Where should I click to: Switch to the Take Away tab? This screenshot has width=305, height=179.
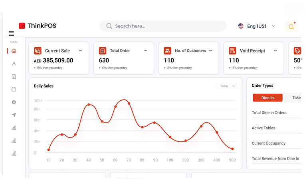click(x=297, y=98)
